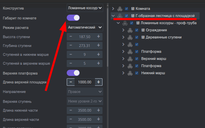Expand the Нижний марш tree node
Image resolution: width=205 pixels, height=128 pixels.
point(123,73)
